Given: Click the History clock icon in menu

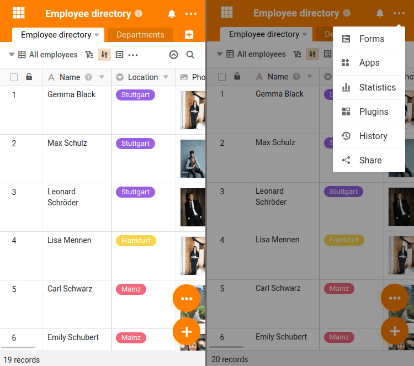Looking at the screenshot, I should [x=346, y=136].
